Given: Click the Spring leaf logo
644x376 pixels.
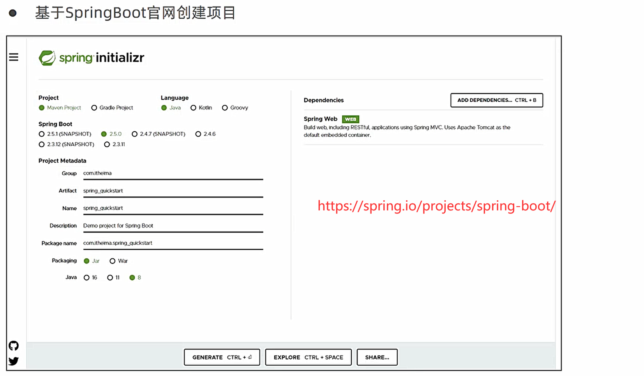Looking at the screenshot, I should click(x=47, y=58).
